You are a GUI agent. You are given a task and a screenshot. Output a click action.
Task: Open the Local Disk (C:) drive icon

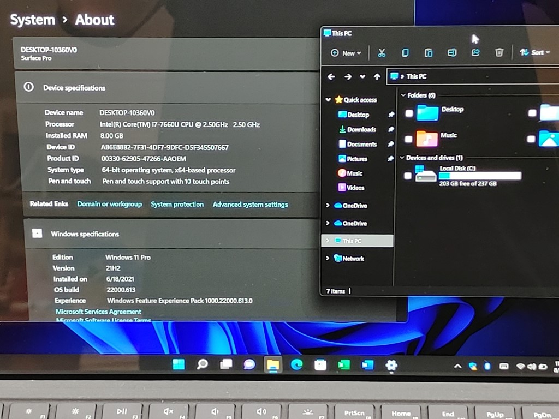click(426, 175)
